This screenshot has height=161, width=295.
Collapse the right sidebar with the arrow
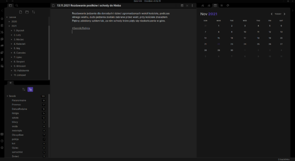[x=293, y=11]
